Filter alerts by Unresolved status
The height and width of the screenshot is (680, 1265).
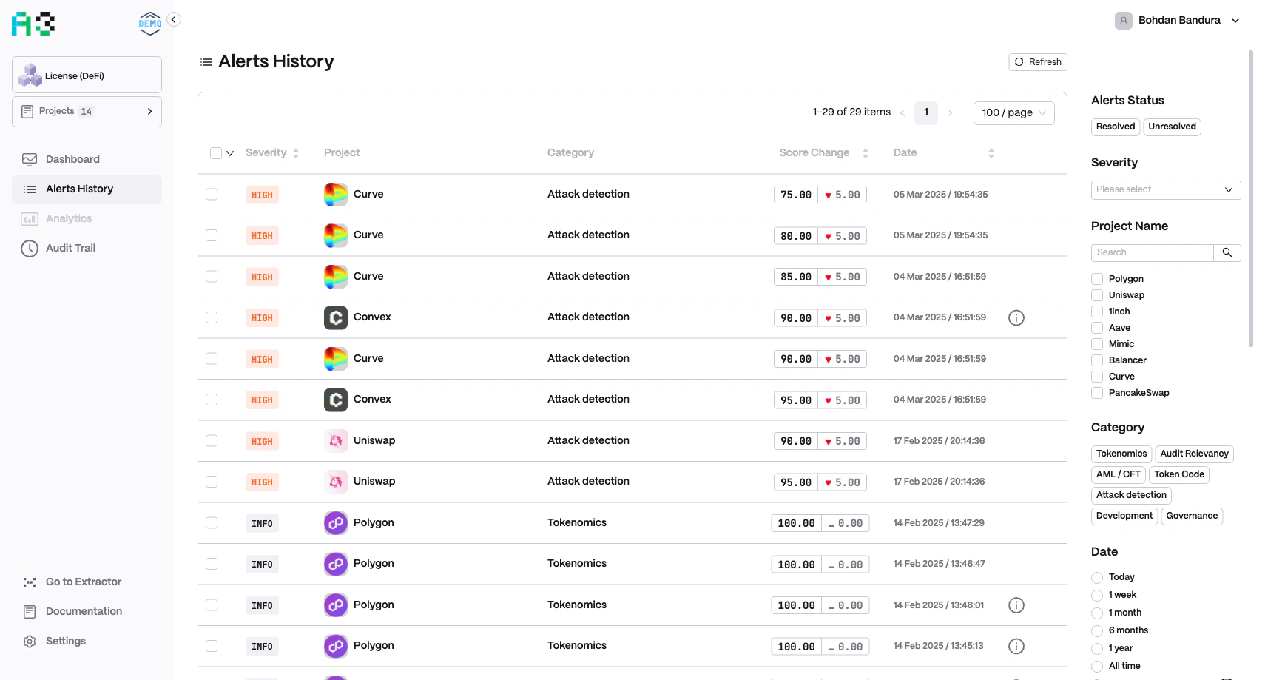click(1172, 127)
